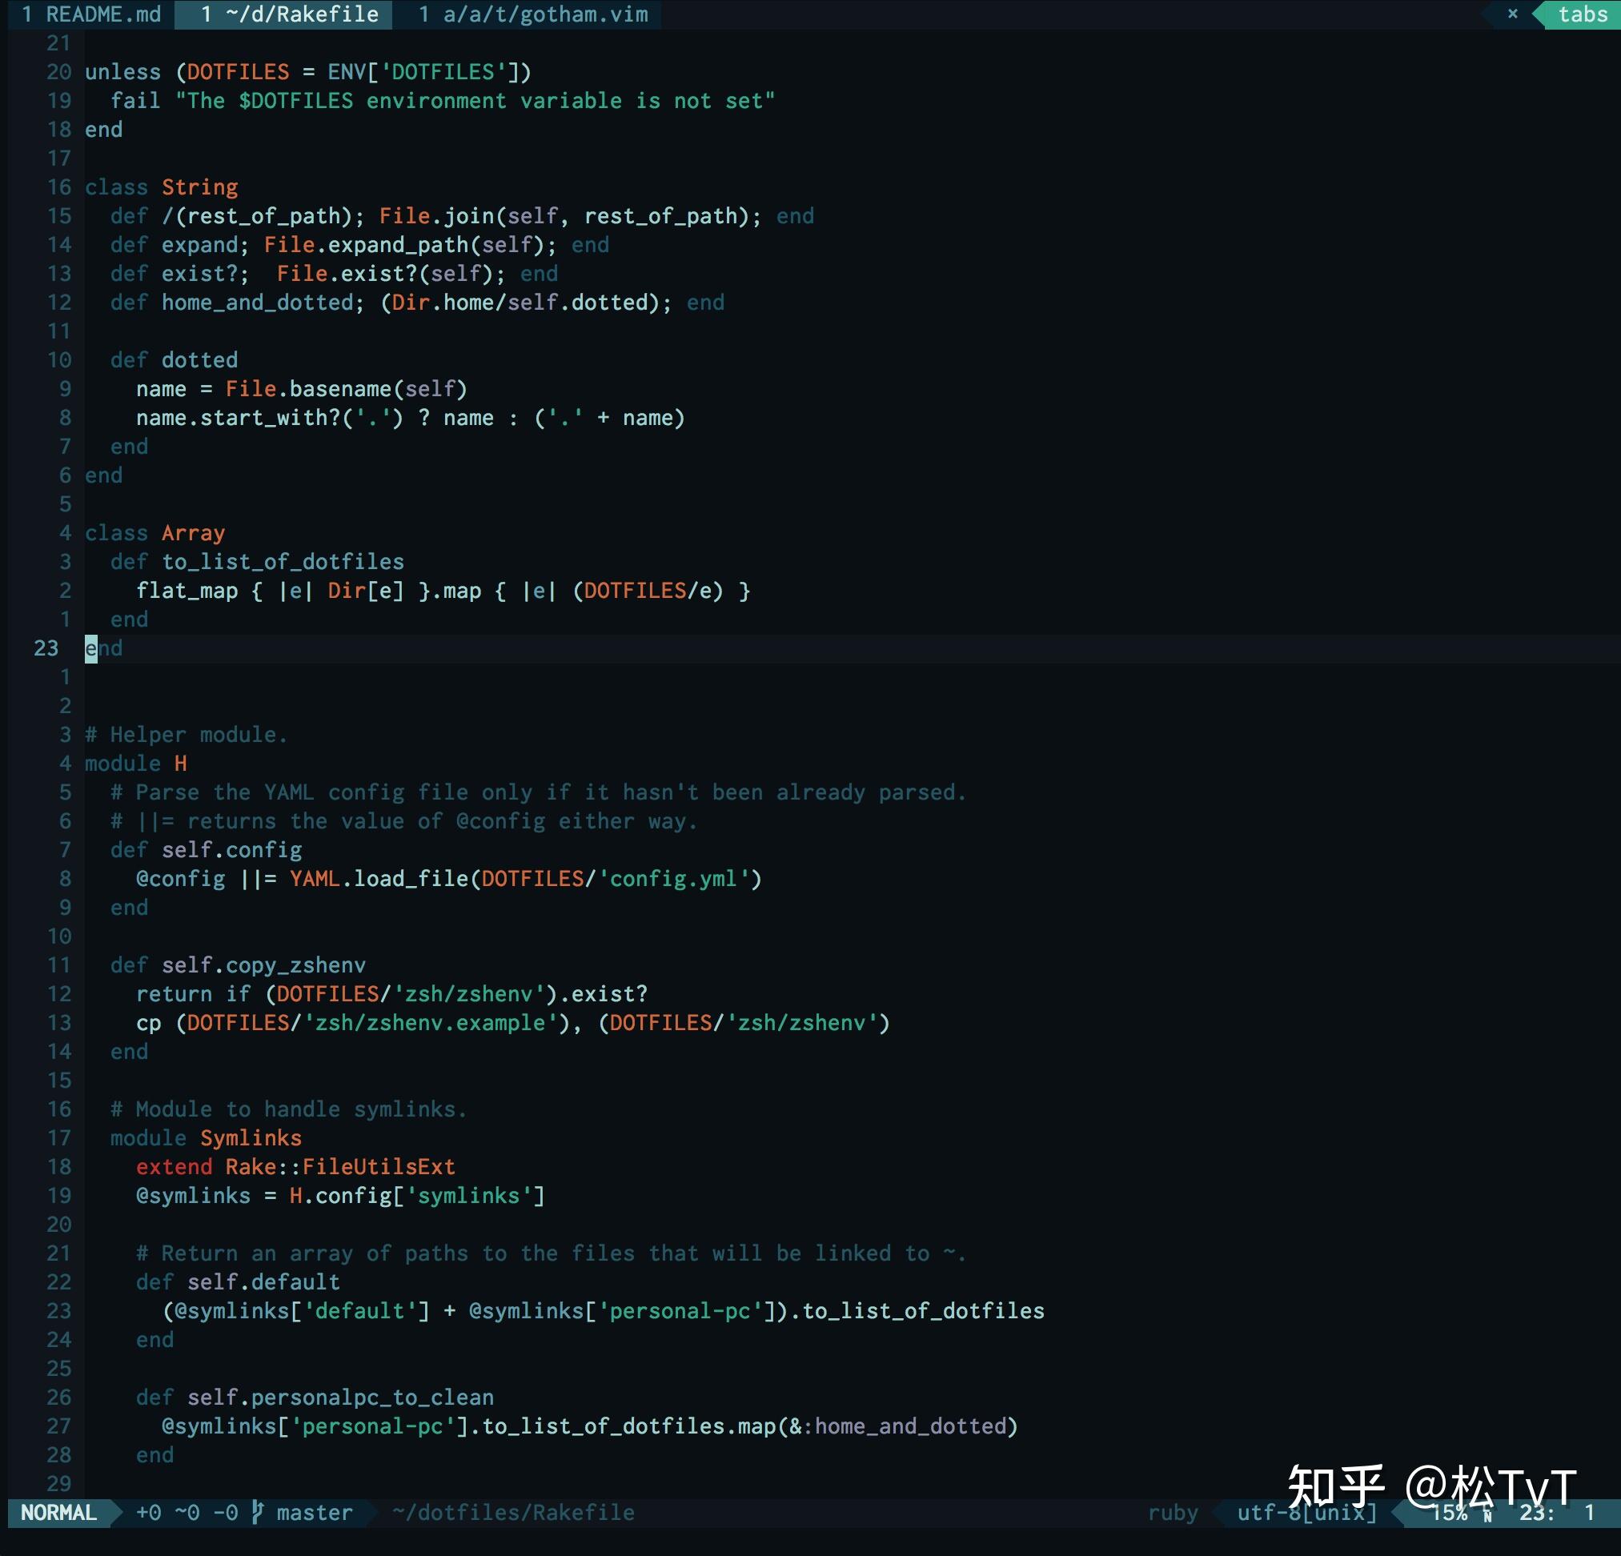Switch to the README.md tab

91,14
